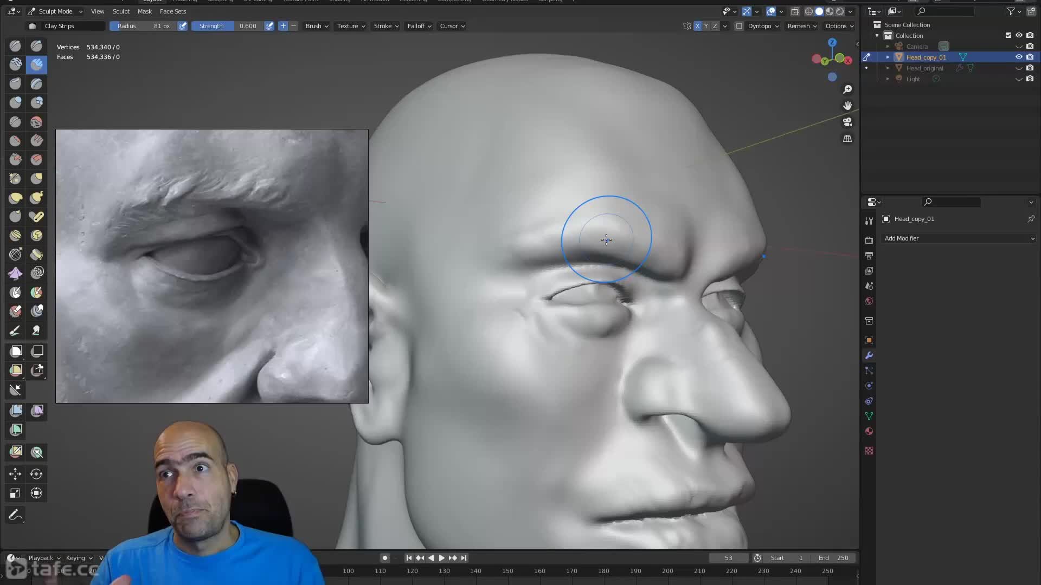Open the Falloff dropdown
Viewport: 1041px width, 585px height.
coord(419,26)
